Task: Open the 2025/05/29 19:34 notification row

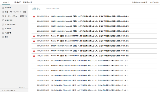Action: point(94,26)
